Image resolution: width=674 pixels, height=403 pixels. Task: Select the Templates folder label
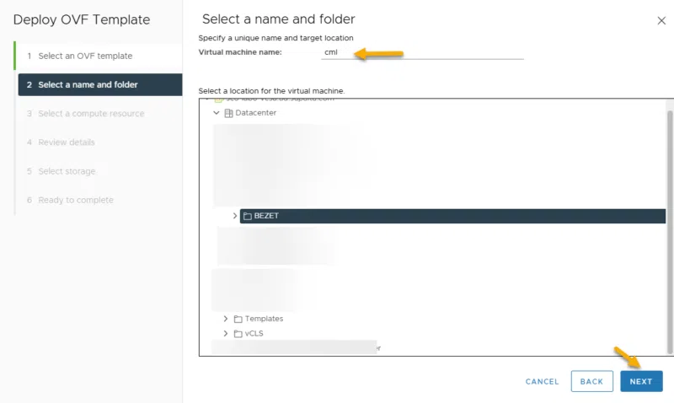[264, 319]
